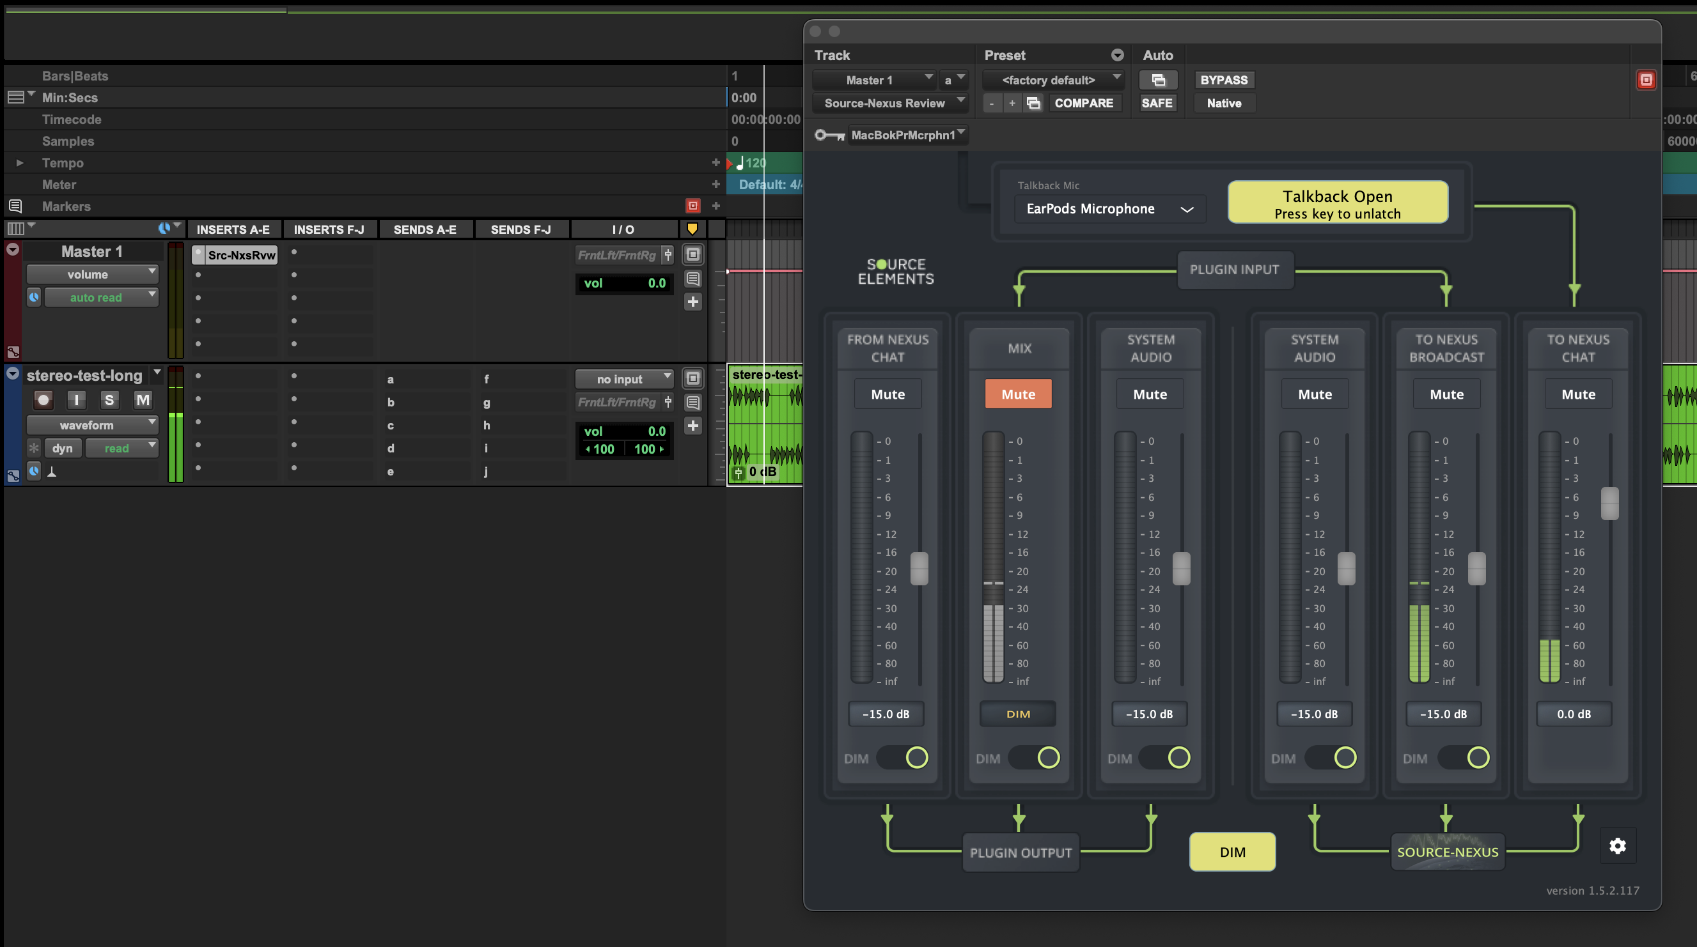Click the red icon in Markers ruler
This screenshot has width=1697, height=947.
point(692,206)
